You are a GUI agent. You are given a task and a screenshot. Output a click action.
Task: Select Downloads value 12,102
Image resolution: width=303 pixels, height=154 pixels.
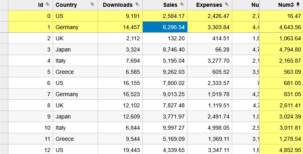click(x=120, y=105)
